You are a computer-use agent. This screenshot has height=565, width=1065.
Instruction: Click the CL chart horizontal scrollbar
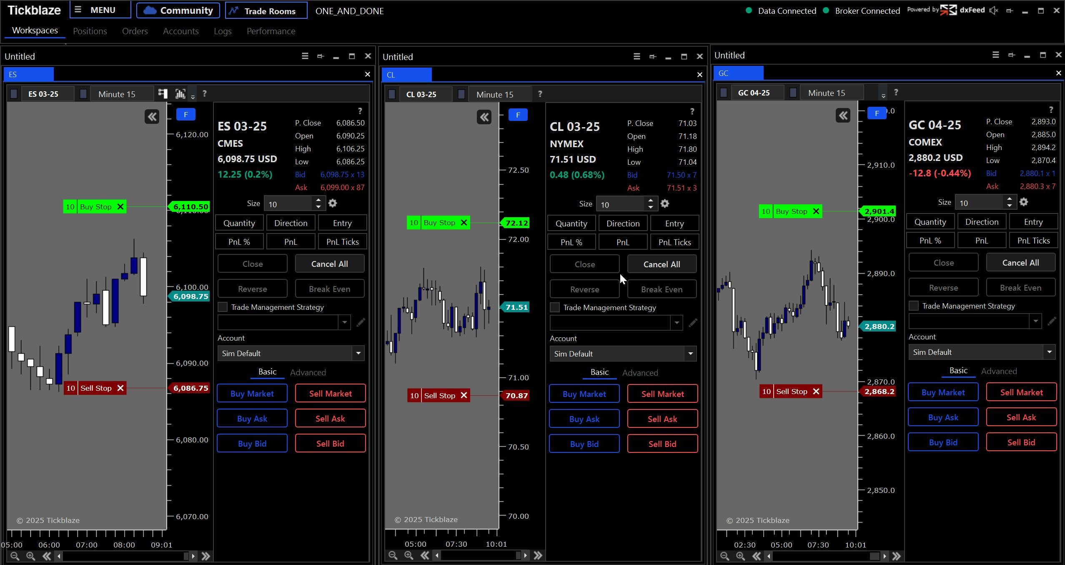click(x=481, y=555)
